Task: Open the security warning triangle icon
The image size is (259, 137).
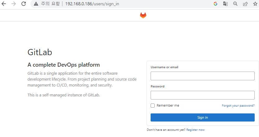Action: [36, 4]
